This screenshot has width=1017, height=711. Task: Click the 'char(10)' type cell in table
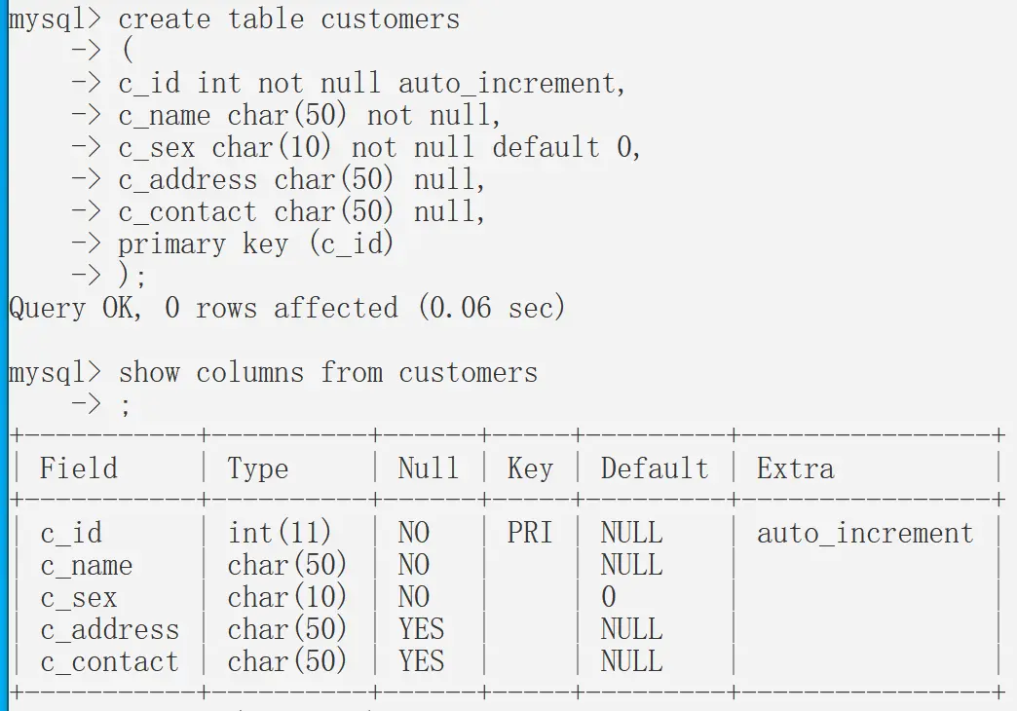click(x=287, y=597)
